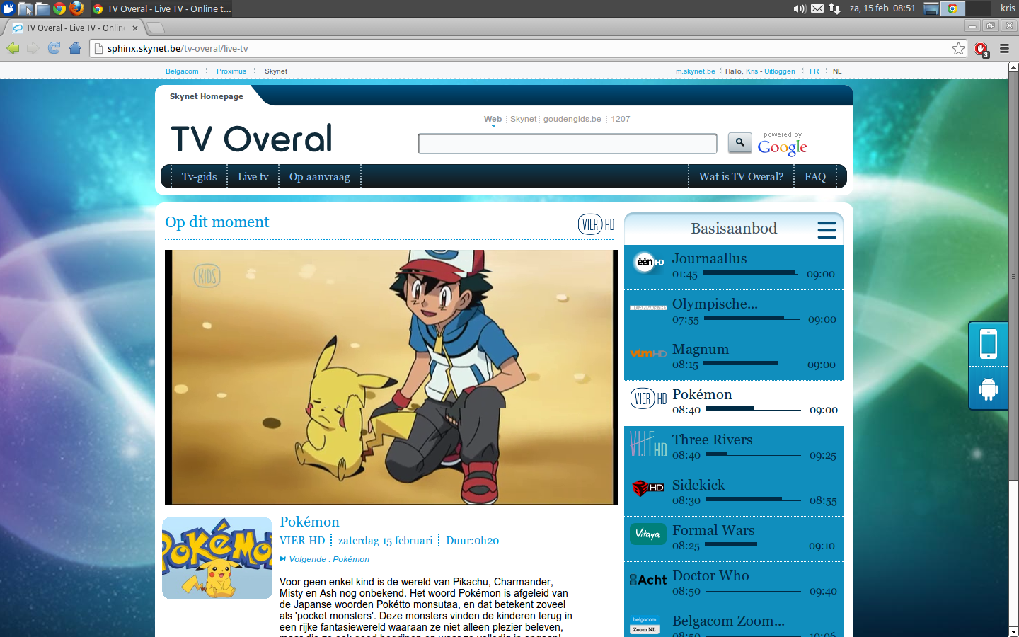Click the Three Rivers progress bar
1019x637 pixels.
point(753,454)
